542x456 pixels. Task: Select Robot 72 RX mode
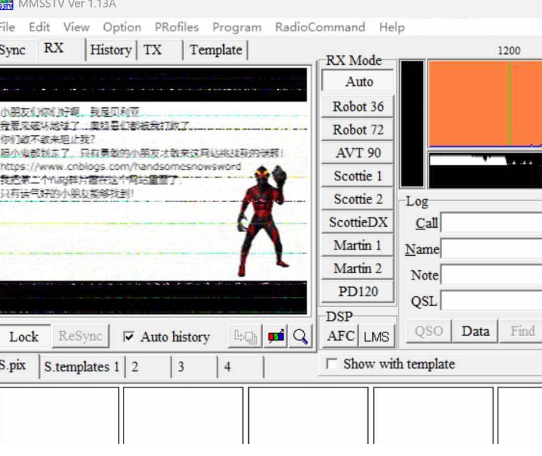click(x=358, y=130)
